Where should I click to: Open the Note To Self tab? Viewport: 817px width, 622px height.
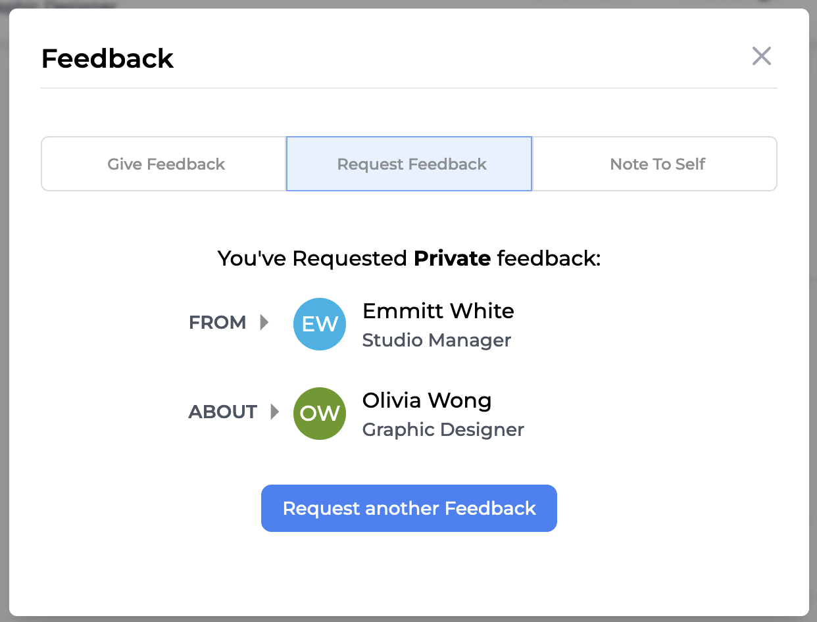657,164
